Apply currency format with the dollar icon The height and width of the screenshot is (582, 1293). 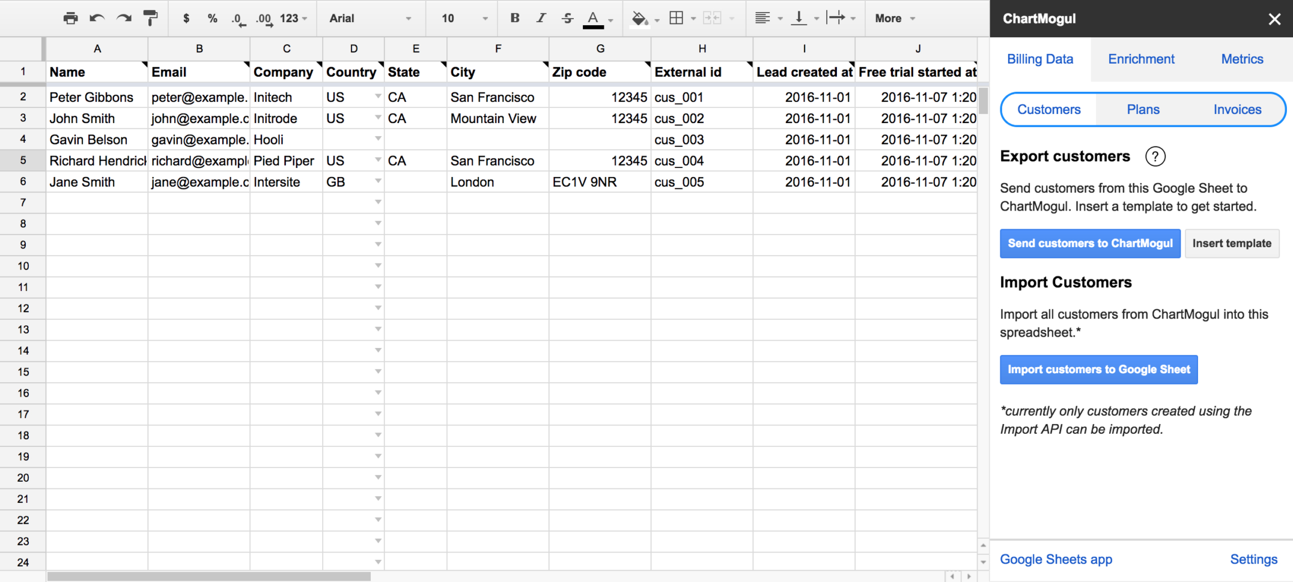[x=186, y=18]
